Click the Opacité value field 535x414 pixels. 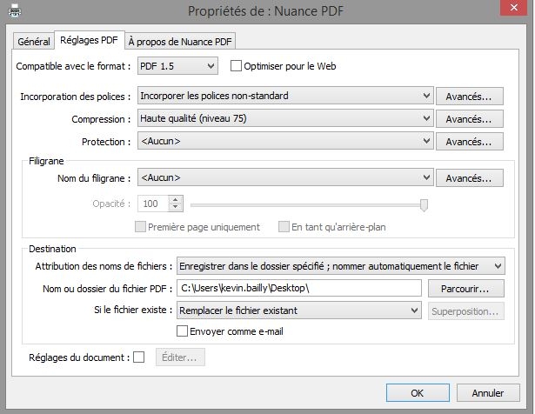pos(153,204)
